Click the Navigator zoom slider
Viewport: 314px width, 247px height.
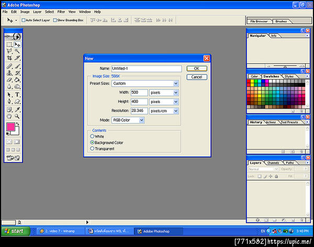coord(285,66)
